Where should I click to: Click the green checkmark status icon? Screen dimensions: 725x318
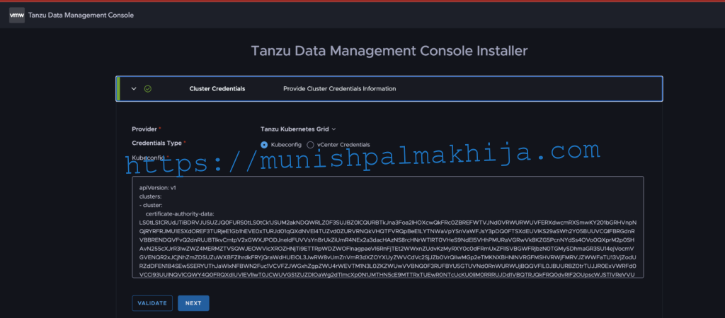point(148,88)
